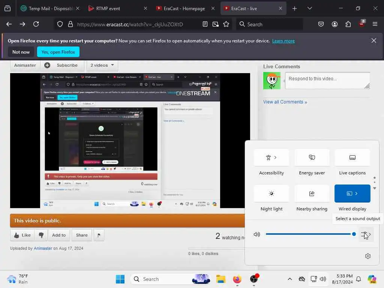Click the Respond to this video field

pos(327,80)
